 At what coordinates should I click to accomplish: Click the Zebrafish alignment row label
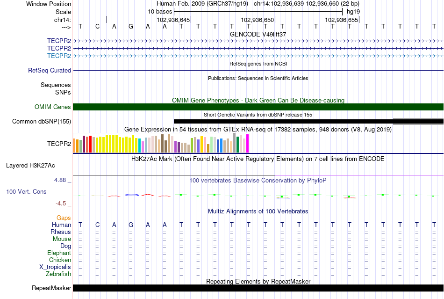click(x=58, y=274)
